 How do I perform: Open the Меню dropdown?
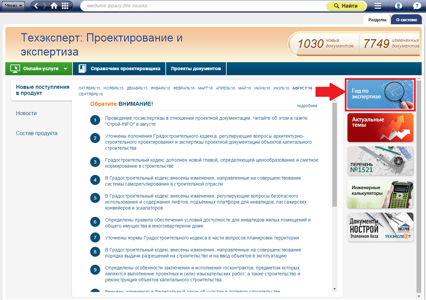pos(13,6)
